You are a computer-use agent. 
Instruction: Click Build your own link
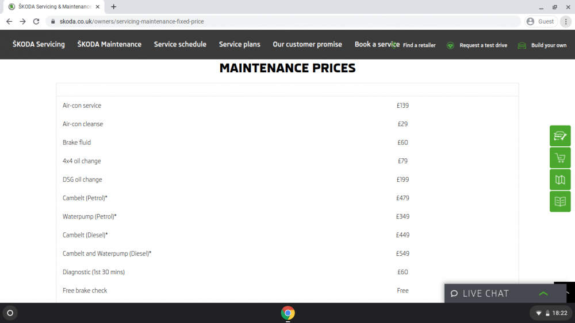[549, 45]
